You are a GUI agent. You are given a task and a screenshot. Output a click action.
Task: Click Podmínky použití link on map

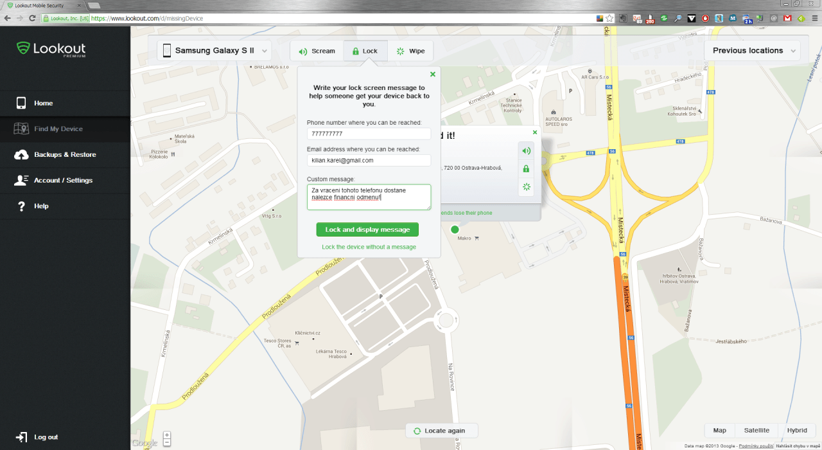pos(756,446)
